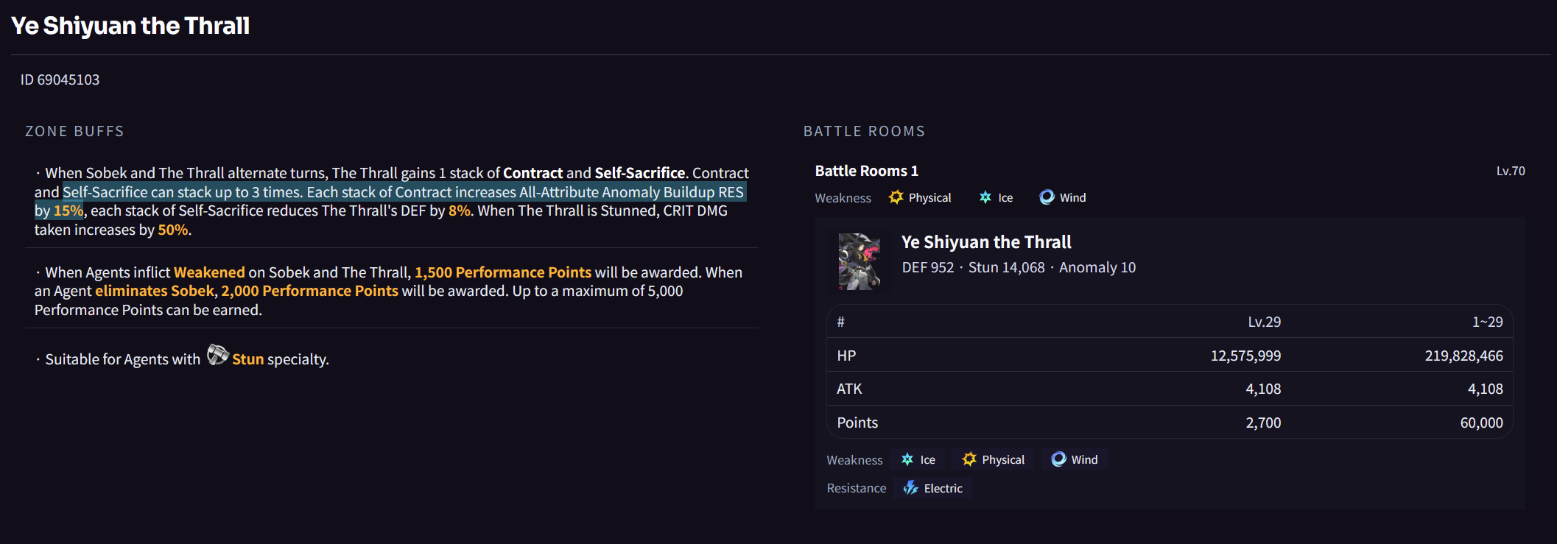Screen dimensions: 1557x544
Task: Click the Wind icon in top weakness row
Action: (x=1047, y=197)
